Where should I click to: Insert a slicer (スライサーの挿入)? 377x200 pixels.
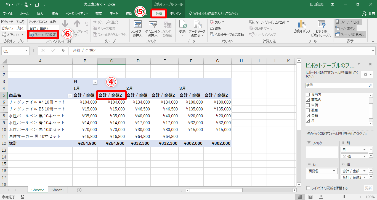click(138, 29)
